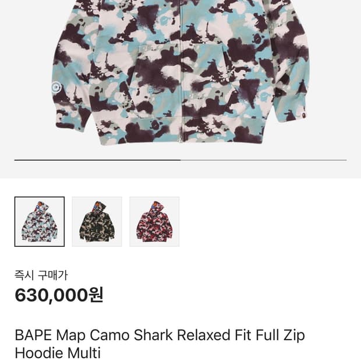Click the star circle logo on hoodie sleeve

(56, 87)
